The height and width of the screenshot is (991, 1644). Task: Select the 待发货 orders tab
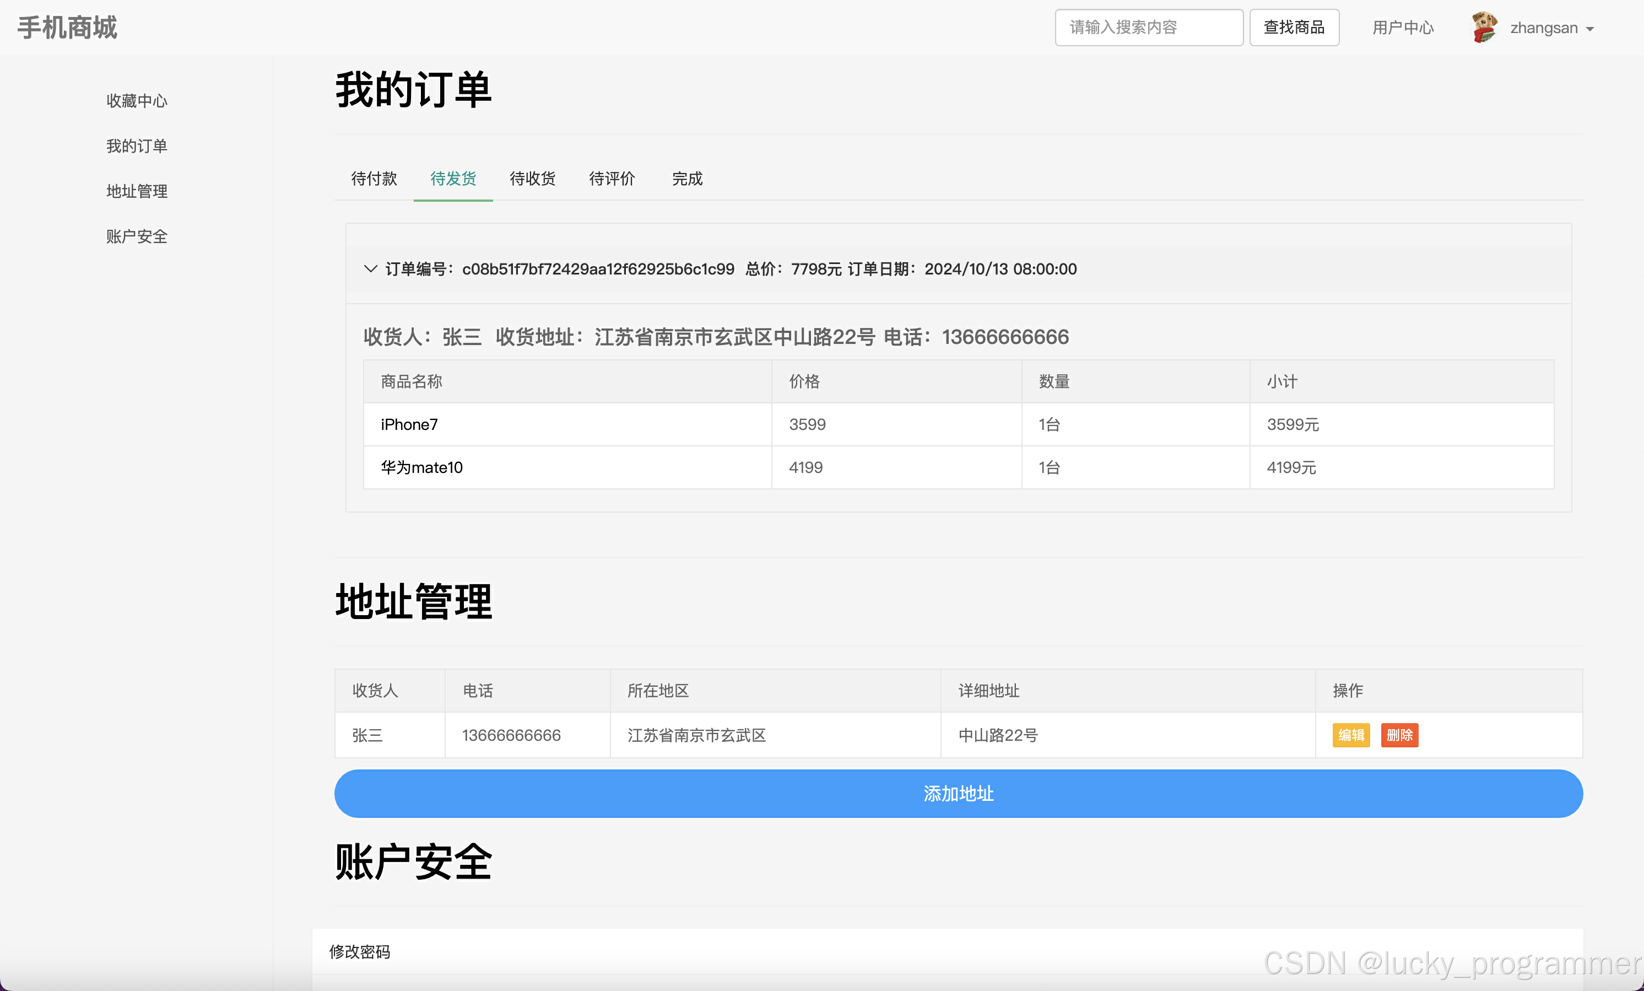pos(453,179)
